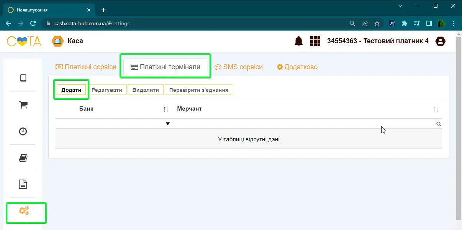
Task: Open the browser extensions puzzle icon
Action: (x=405, y=23)
